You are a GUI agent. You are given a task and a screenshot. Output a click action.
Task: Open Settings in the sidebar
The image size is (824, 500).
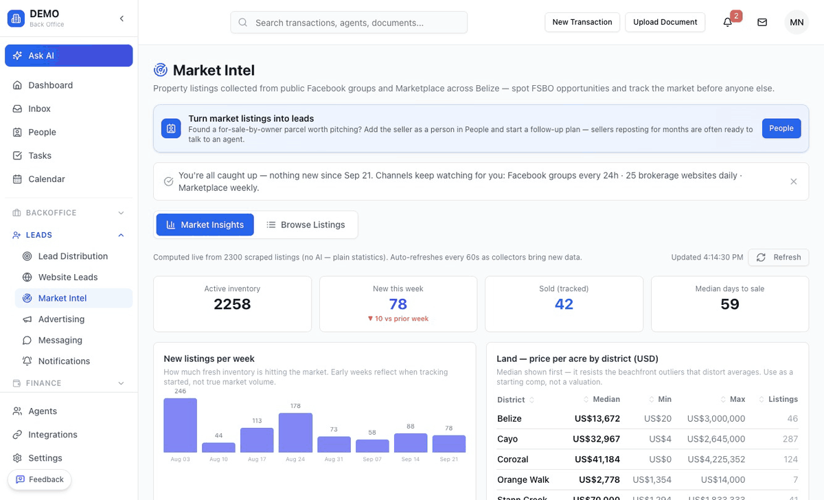[69, 457]
